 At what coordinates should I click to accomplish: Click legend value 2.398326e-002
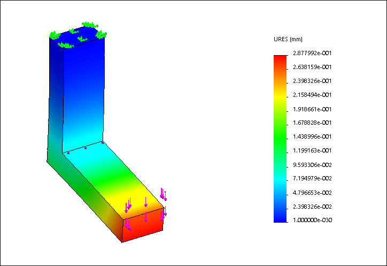(x=312, y=207)
